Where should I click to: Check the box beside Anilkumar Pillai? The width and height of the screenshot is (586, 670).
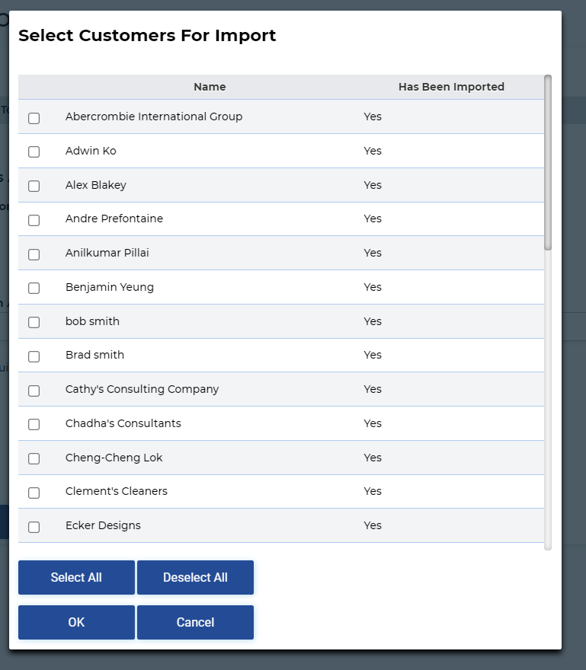click(34, 254)
